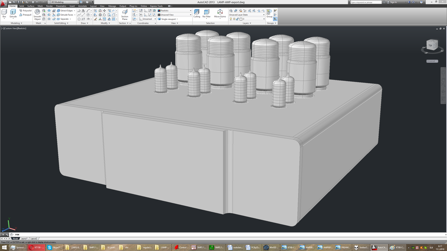This screenshot has height=251, width=447.
Task: Toggle the layer freeze sun icon
Action: click(x=234, y=19)
